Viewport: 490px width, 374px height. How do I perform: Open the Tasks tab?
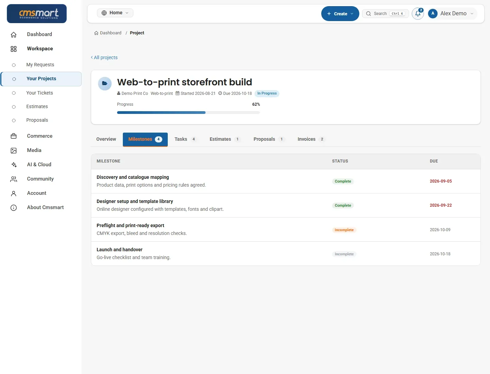click(185, 139)
